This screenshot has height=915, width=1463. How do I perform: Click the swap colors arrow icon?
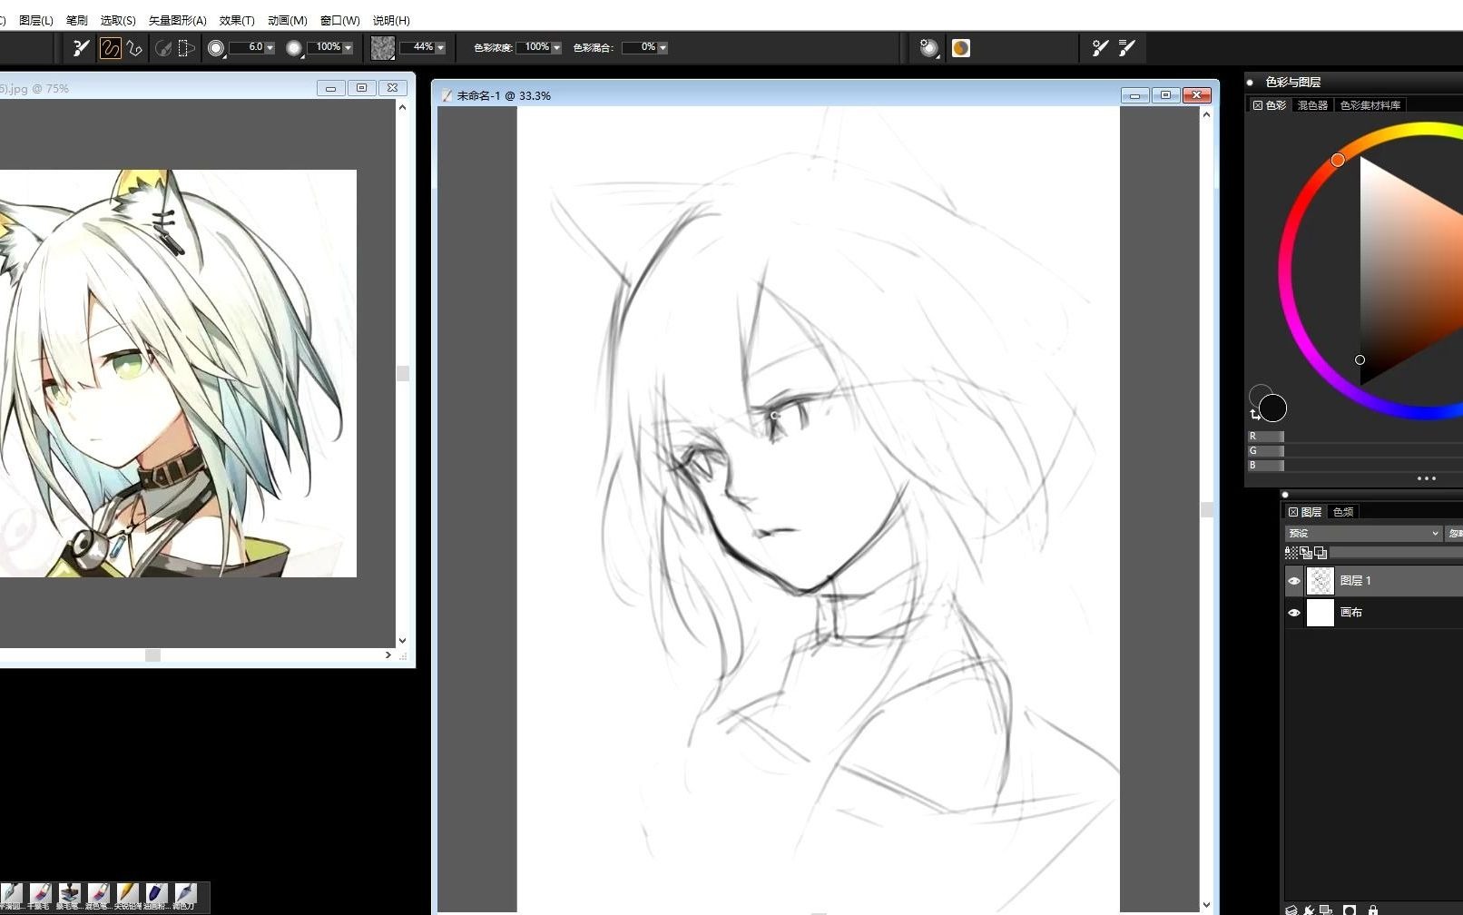tap(1255, 414)
